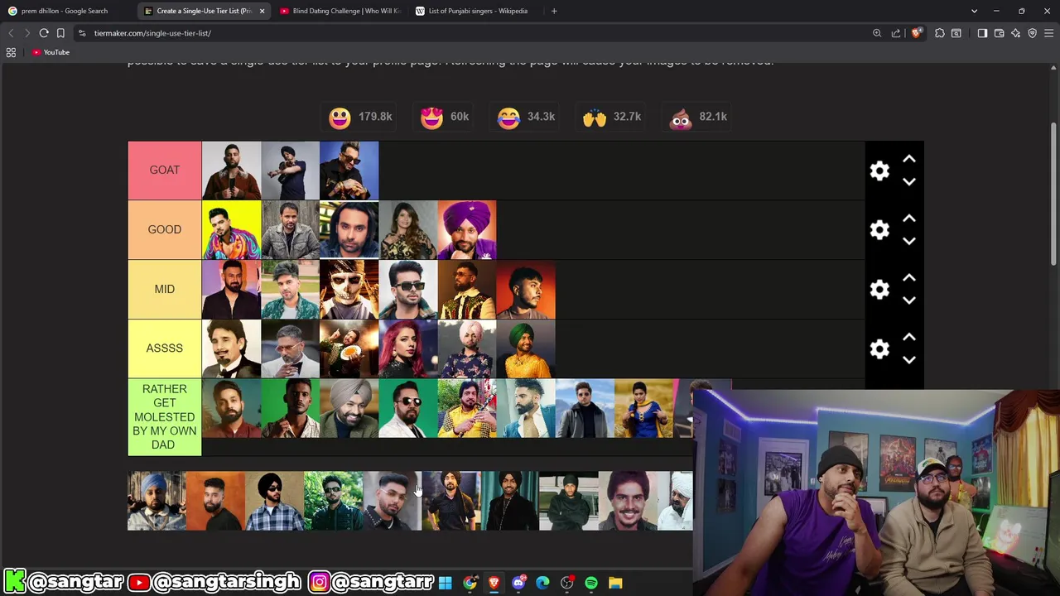Screen dimensions: 1060x596
Task: Open Spotify from the taskbar
Action: click(591, 583)
